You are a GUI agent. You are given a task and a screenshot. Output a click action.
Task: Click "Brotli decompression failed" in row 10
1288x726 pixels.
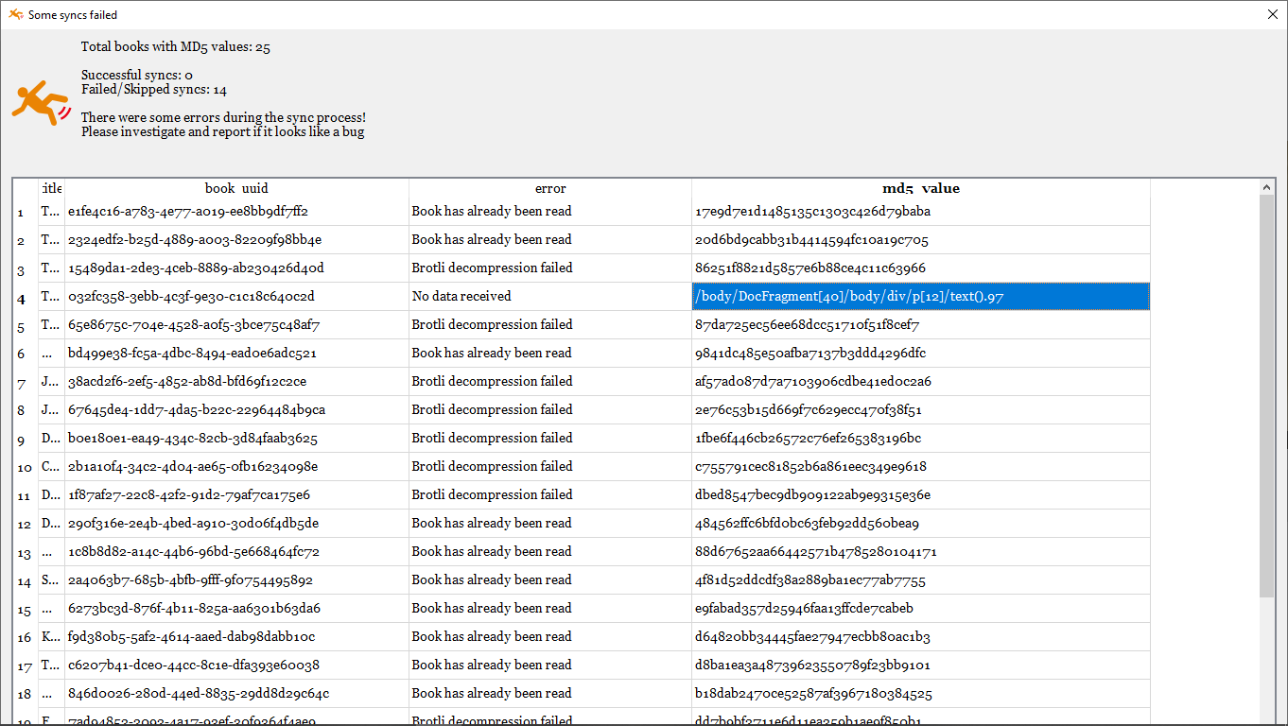point(550,467)
